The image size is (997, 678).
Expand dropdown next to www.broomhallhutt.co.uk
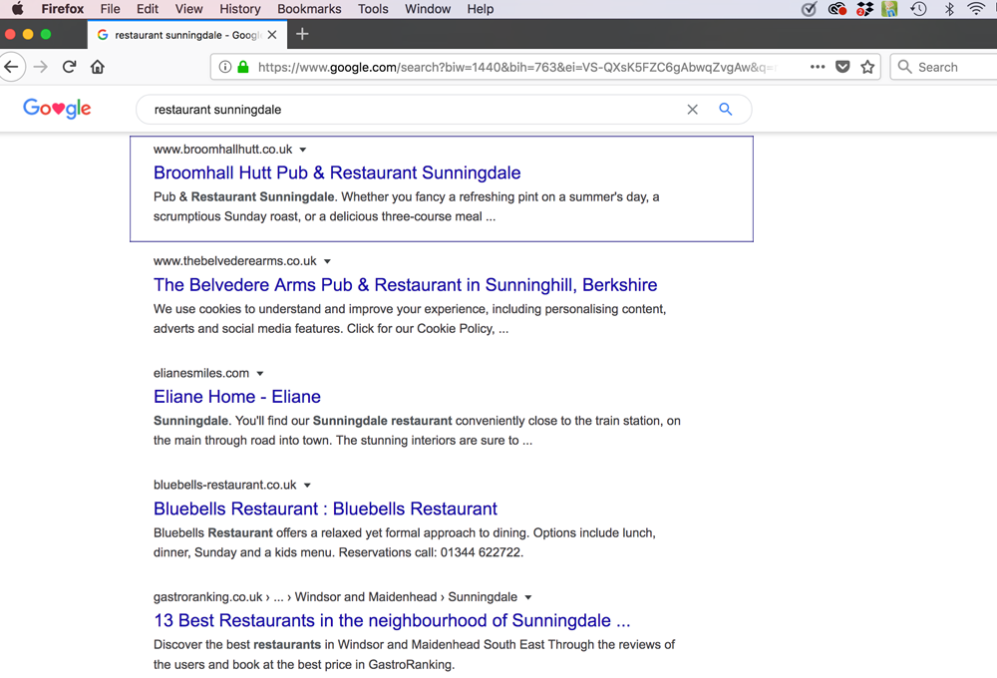coord(303,150)
